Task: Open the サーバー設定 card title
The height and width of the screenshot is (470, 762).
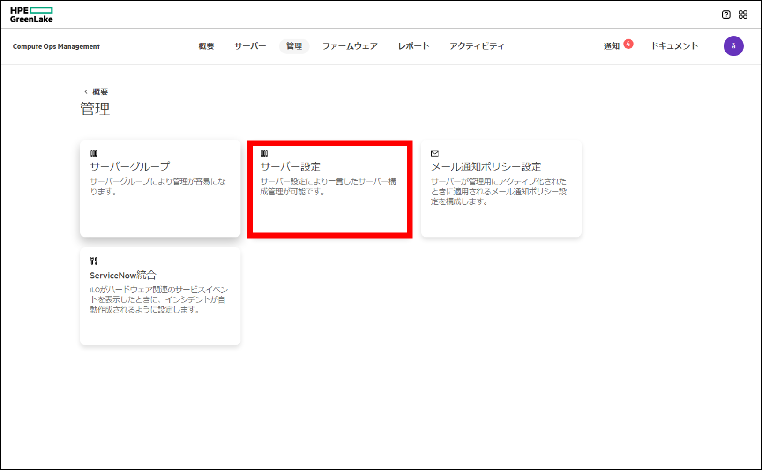Action: coord(291,166)
